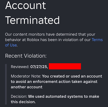Image resolution: width=108 pixels, height=107 pixels.
Task: Select the word 'Terminated' in the title
Action: 32,20
